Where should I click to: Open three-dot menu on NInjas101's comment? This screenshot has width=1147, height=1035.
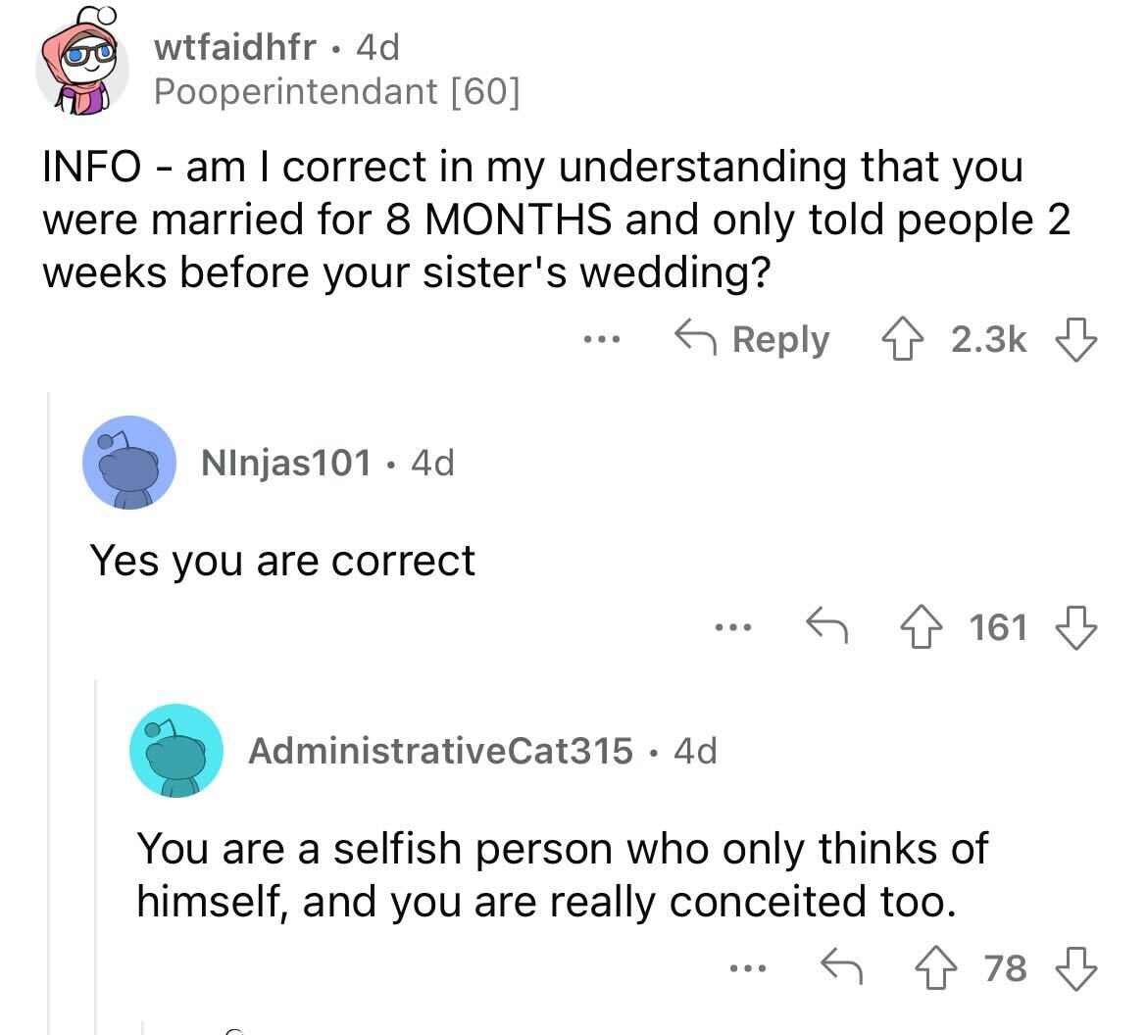coord(733,627)
